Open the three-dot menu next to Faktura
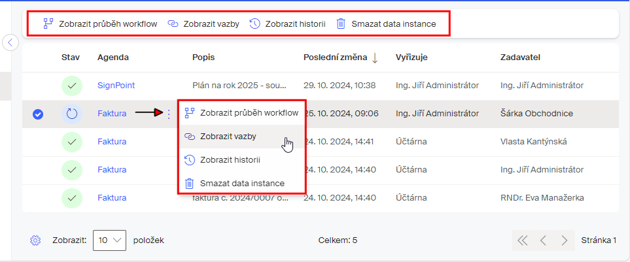 pyautogui.click(x=169, y=114)
